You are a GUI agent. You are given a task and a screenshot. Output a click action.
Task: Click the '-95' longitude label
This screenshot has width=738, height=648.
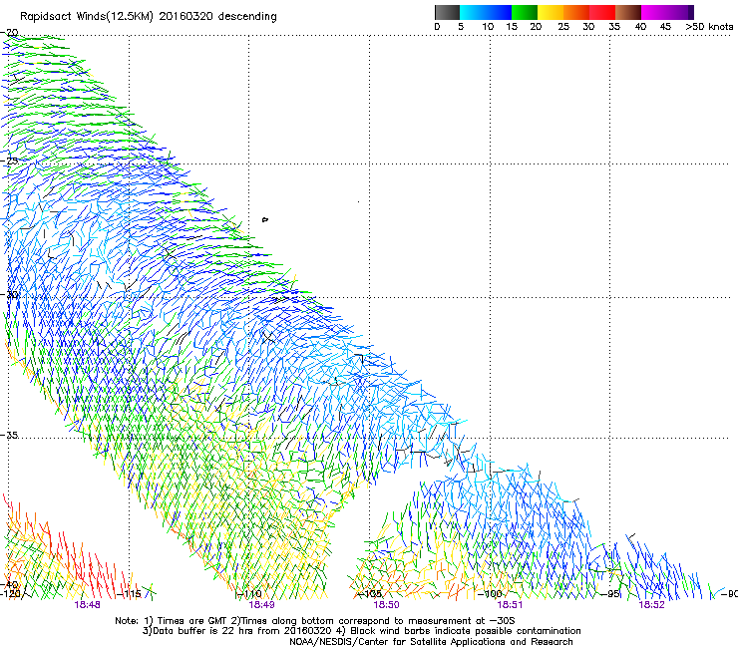pyautogui.click(x=610, y=594)
